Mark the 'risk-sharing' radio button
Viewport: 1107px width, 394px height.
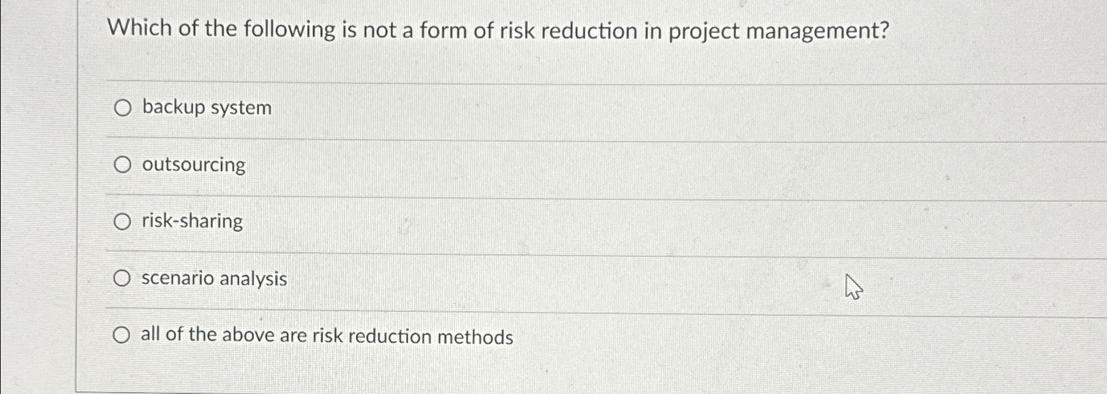(x=122, y=222)
